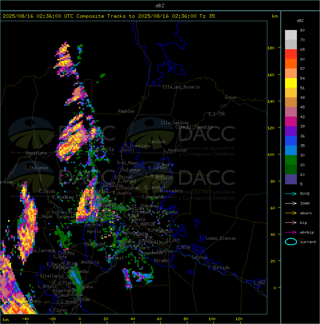
Task: Click the 'Anchoris' map label
Action: point(90,262)
